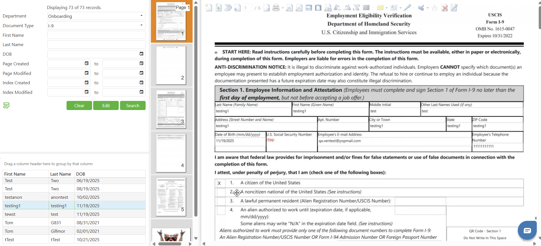Select page 3 thumbnail
541x246 pixels.
click(171, 109)
